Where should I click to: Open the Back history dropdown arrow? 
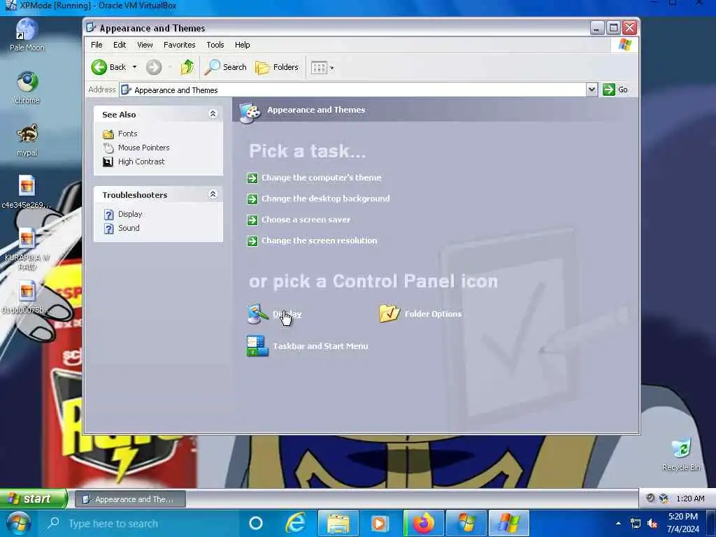(x=135, y=67)
